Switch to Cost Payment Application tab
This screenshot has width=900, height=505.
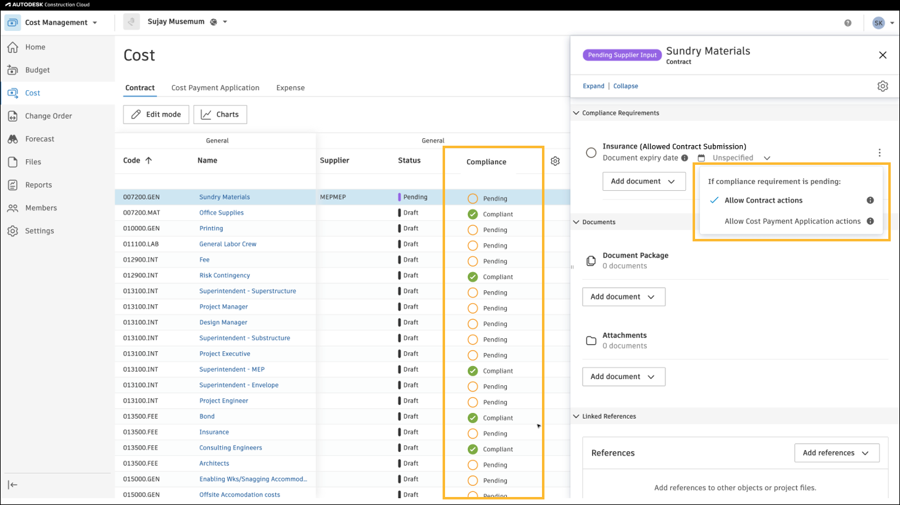tap(215, 88)
